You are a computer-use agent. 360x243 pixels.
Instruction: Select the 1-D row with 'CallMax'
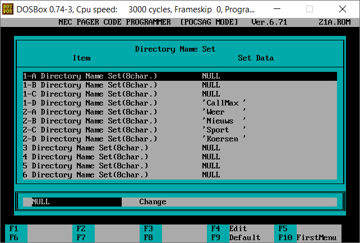tap(179, 103)
